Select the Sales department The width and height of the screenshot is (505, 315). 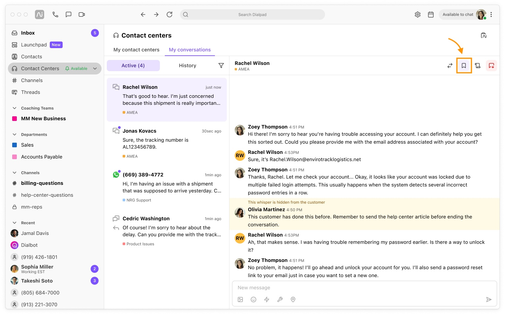(55, 145)
